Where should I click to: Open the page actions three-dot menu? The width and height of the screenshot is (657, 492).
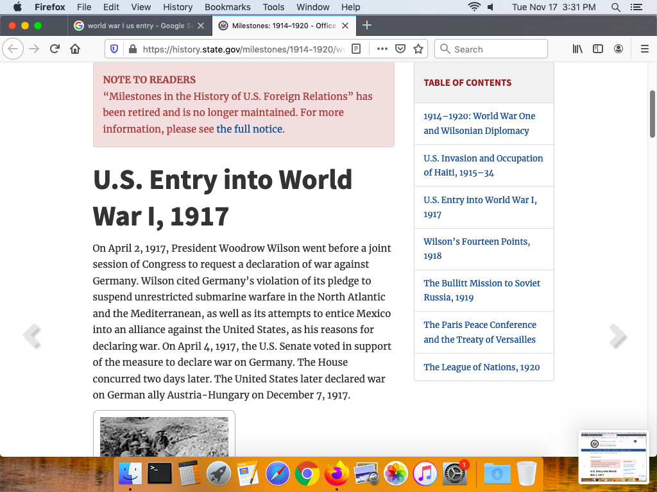tap(382, 49)
